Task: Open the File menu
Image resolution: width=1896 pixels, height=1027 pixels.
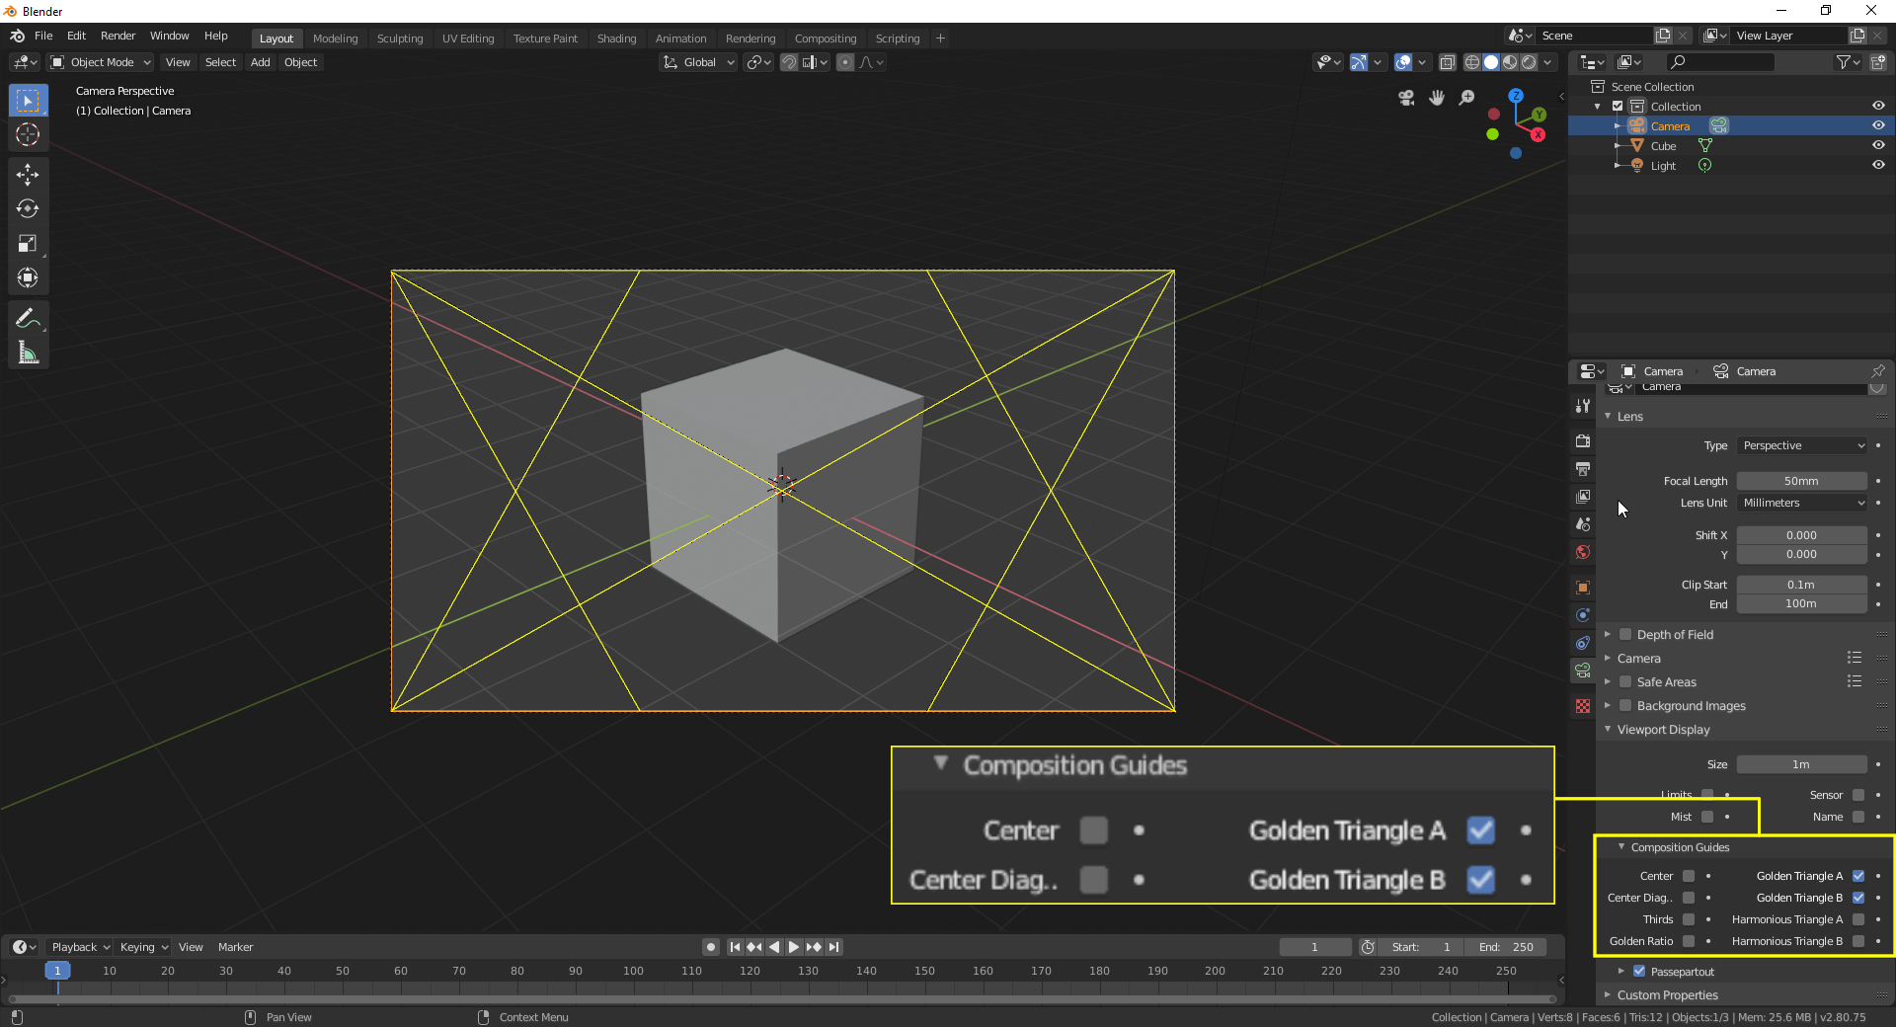Action: tap(43, 36)
